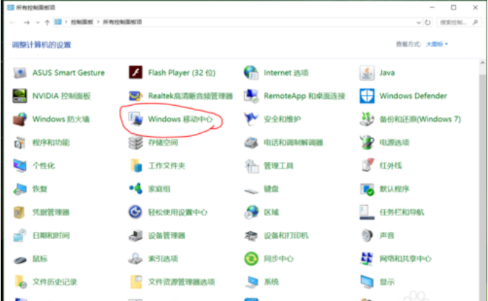Click the Java icon
This screenshot has width=488, height=301.
pos(367,72)
